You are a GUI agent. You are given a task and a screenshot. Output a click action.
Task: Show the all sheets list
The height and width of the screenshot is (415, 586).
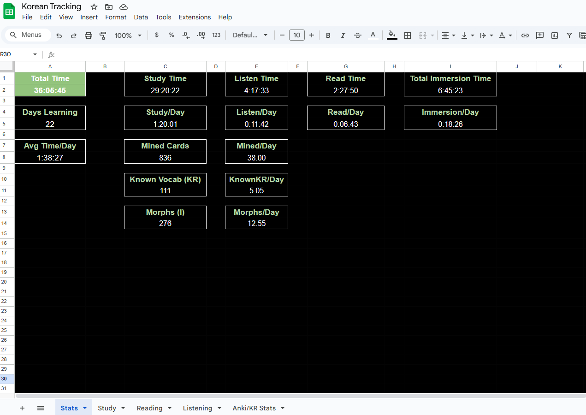point(41,408)
